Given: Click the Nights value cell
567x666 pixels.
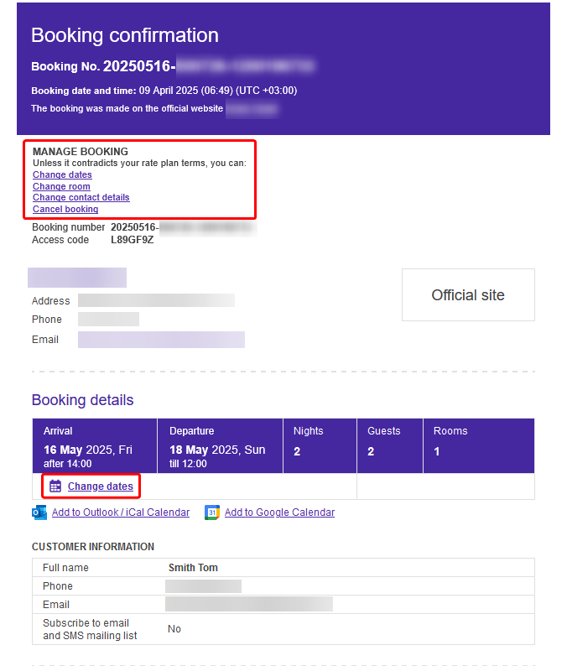Looking at the screenshot, I should click(297, 451).
